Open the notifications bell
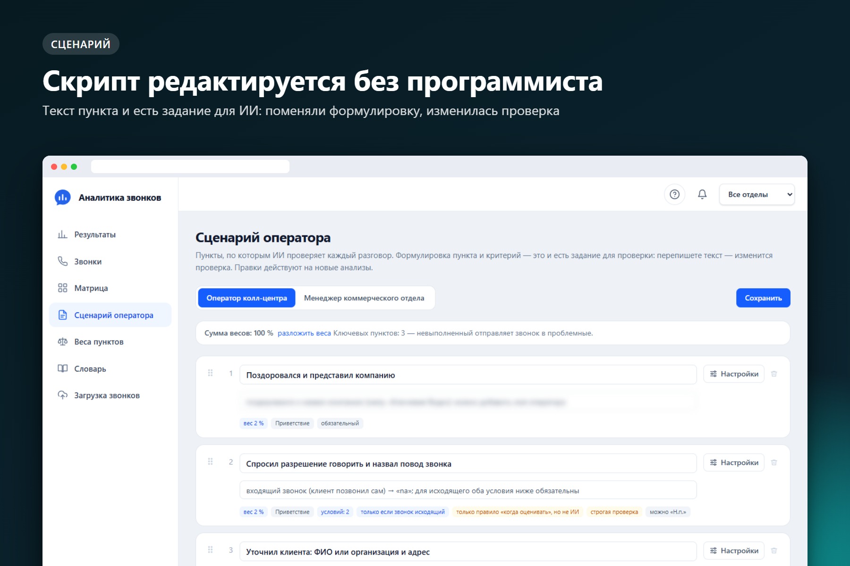This screenshot has width=850, height=566. pyautogui.click(x=702, y=194)
